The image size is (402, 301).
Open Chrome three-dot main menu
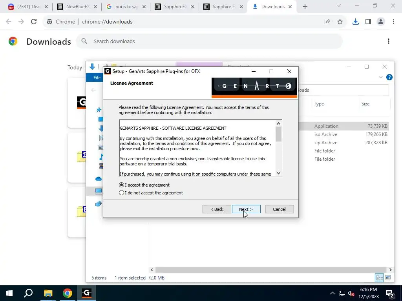click(x=393, y=22)
